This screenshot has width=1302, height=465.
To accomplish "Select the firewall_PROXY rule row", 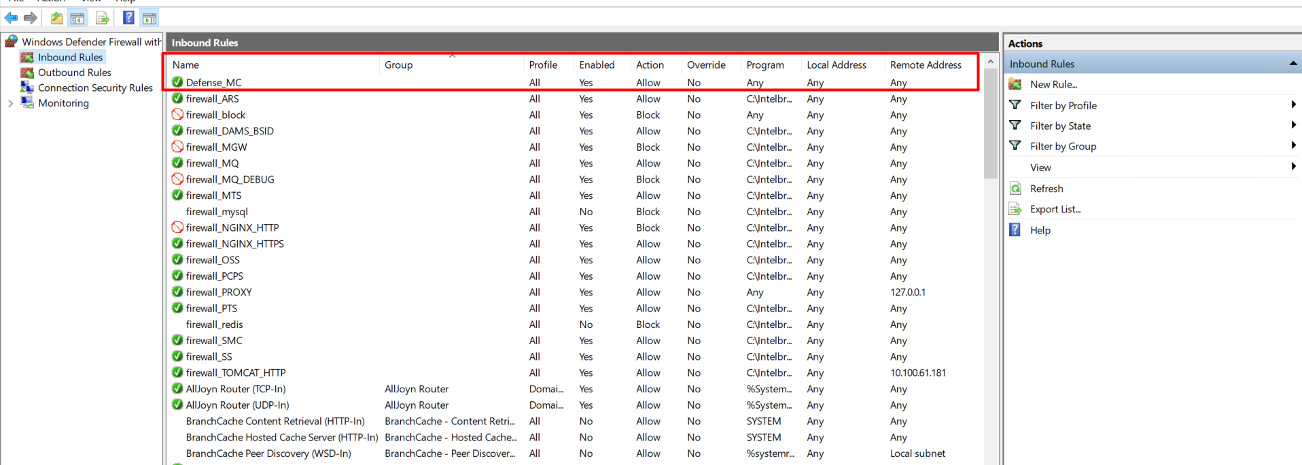I will pyautogui.click(x=219, y=292).
